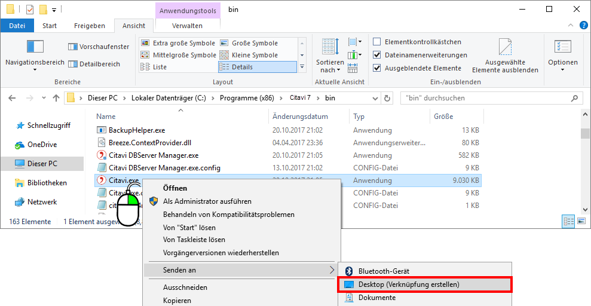
Task: Toggle Dateinamenerweiterungen checkbox
Action: point(377,55)
